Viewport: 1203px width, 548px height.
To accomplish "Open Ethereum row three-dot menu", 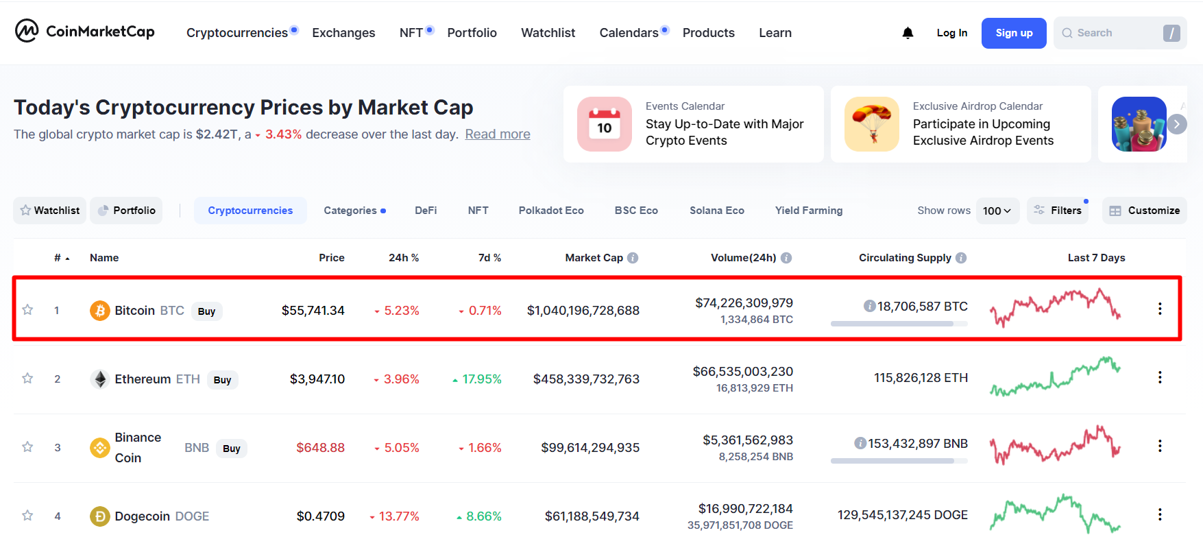I will [1160, 377].
